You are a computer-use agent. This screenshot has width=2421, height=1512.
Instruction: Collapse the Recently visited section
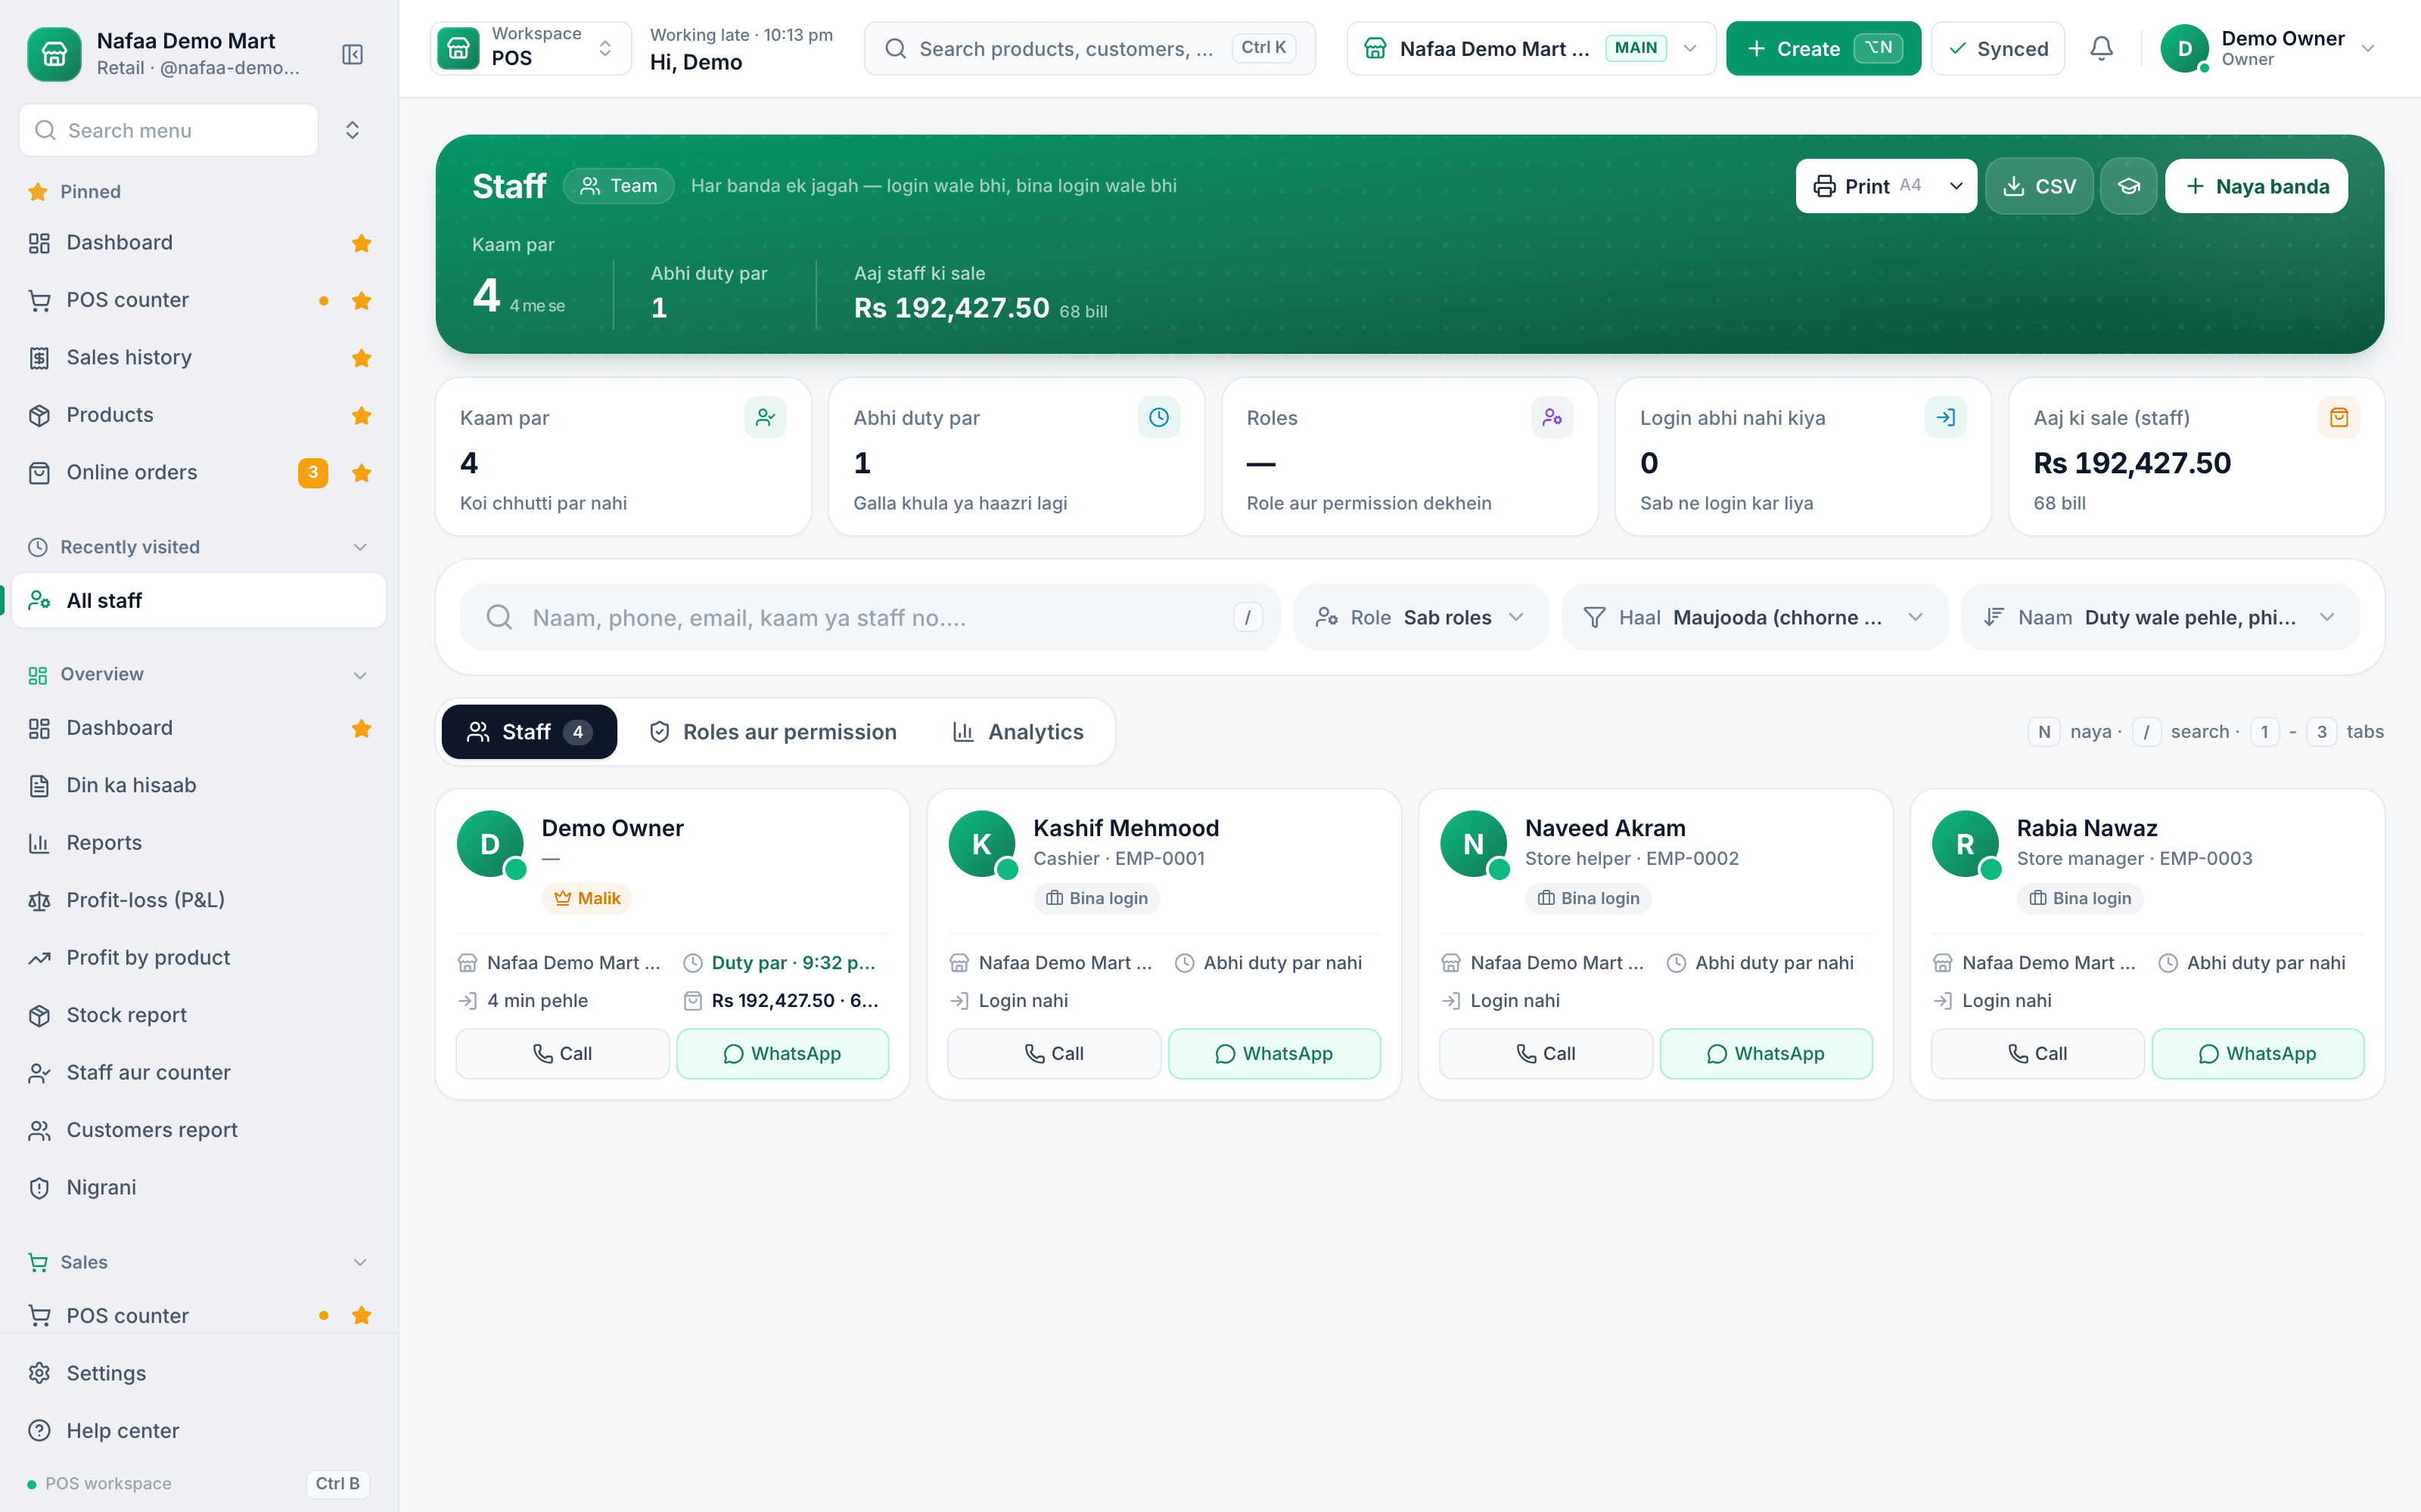point(360,547)
